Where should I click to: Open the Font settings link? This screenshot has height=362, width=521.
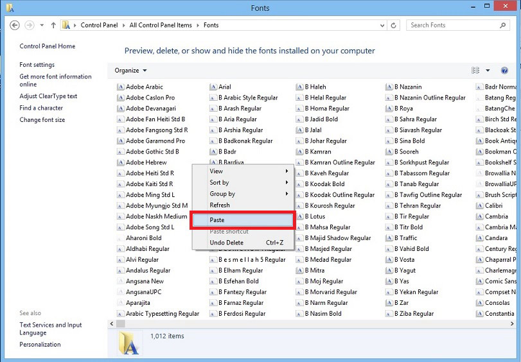tap(37, 65)
